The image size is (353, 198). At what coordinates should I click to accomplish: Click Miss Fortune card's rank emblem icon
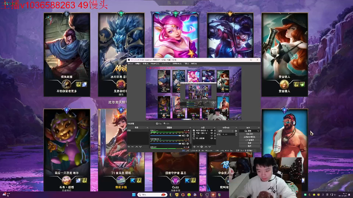(284, 84)
